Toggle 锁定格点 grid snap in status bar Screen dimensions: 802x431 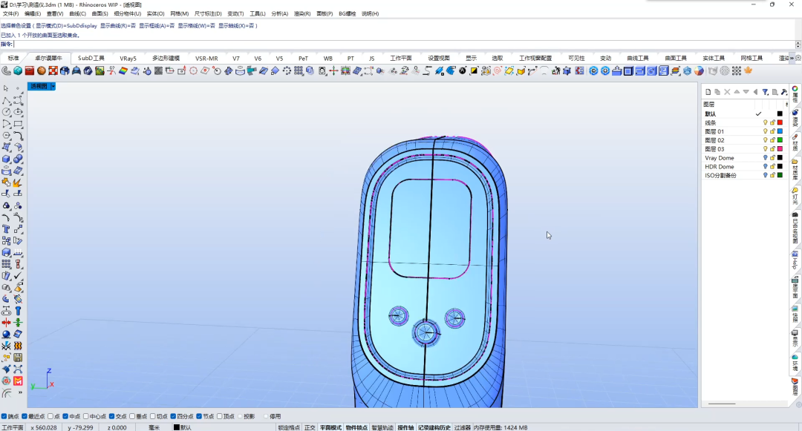[x=289, y=427]
